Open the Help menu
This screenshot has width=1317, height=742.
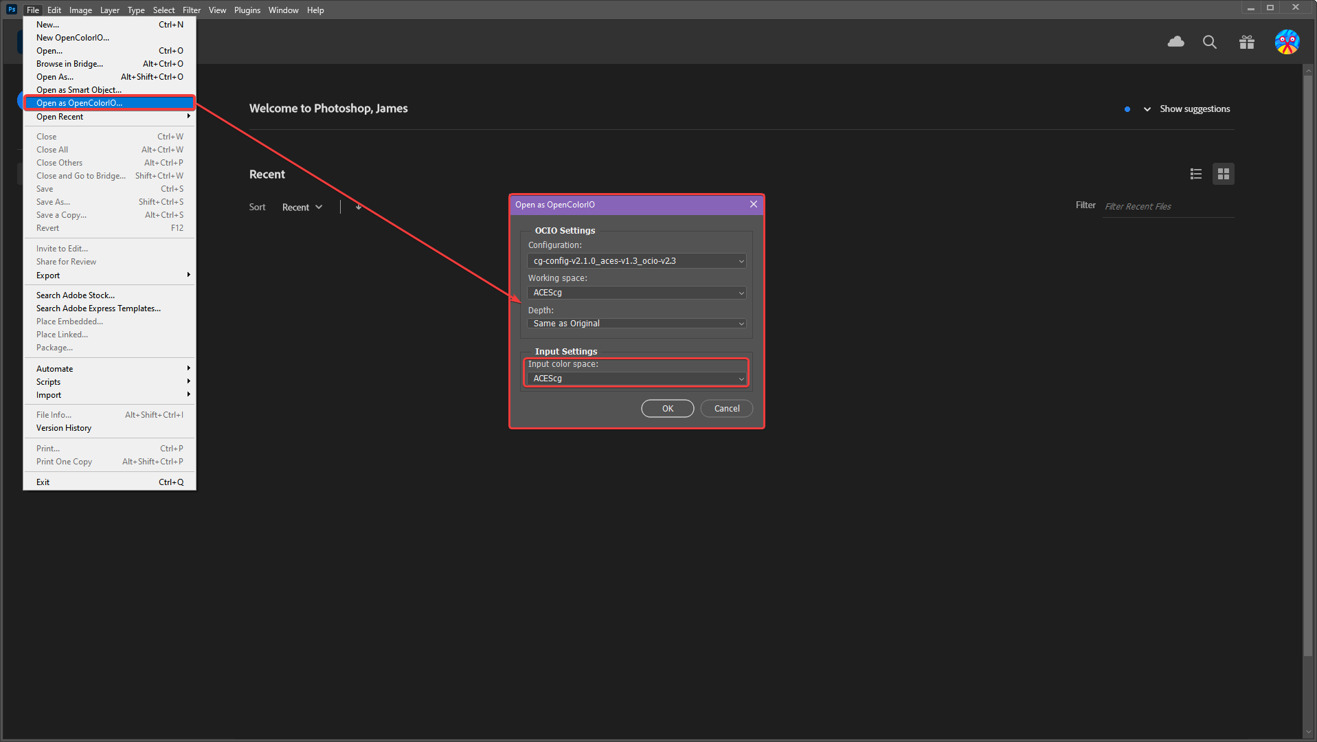[x=315, y=10]
